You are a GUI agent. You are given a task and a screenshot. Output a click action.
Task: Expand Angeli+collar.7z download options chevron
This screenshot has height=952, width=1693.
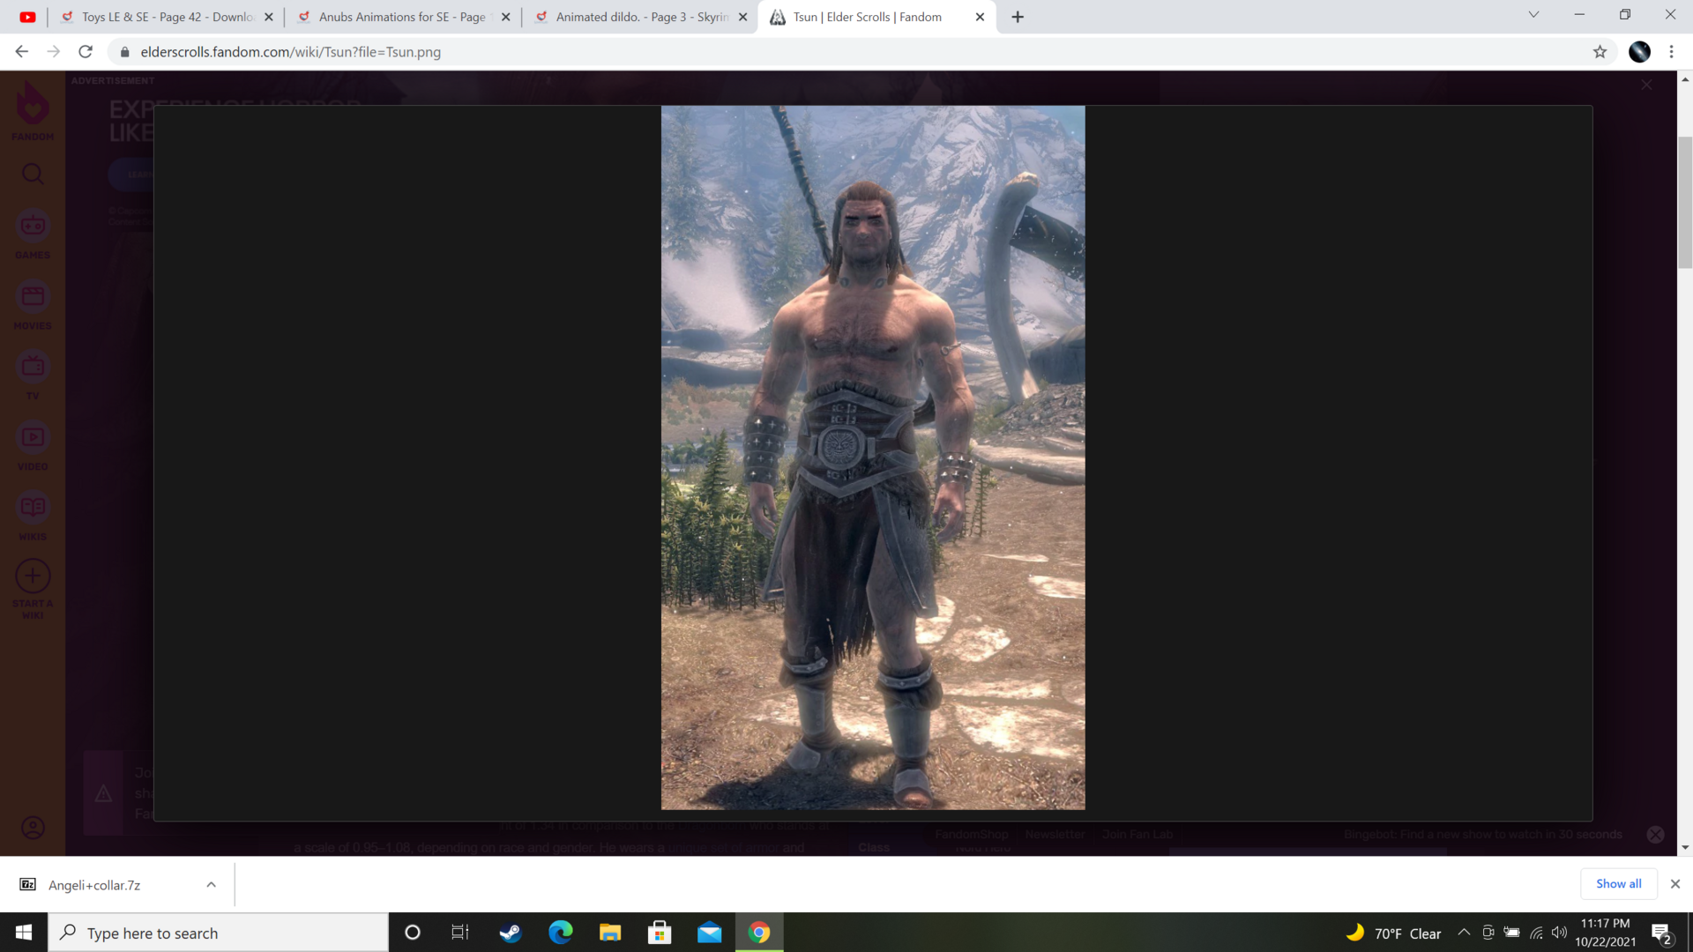[211, 885]
